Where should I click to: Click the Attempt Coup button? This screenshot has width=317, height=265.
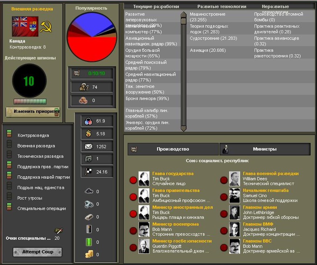click(x=37, y=252)
